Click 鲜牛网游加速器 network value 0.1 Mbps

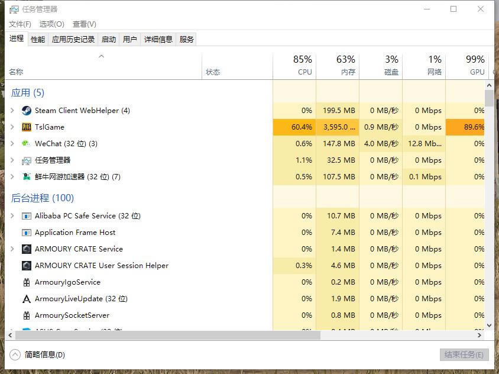point(425,177)
